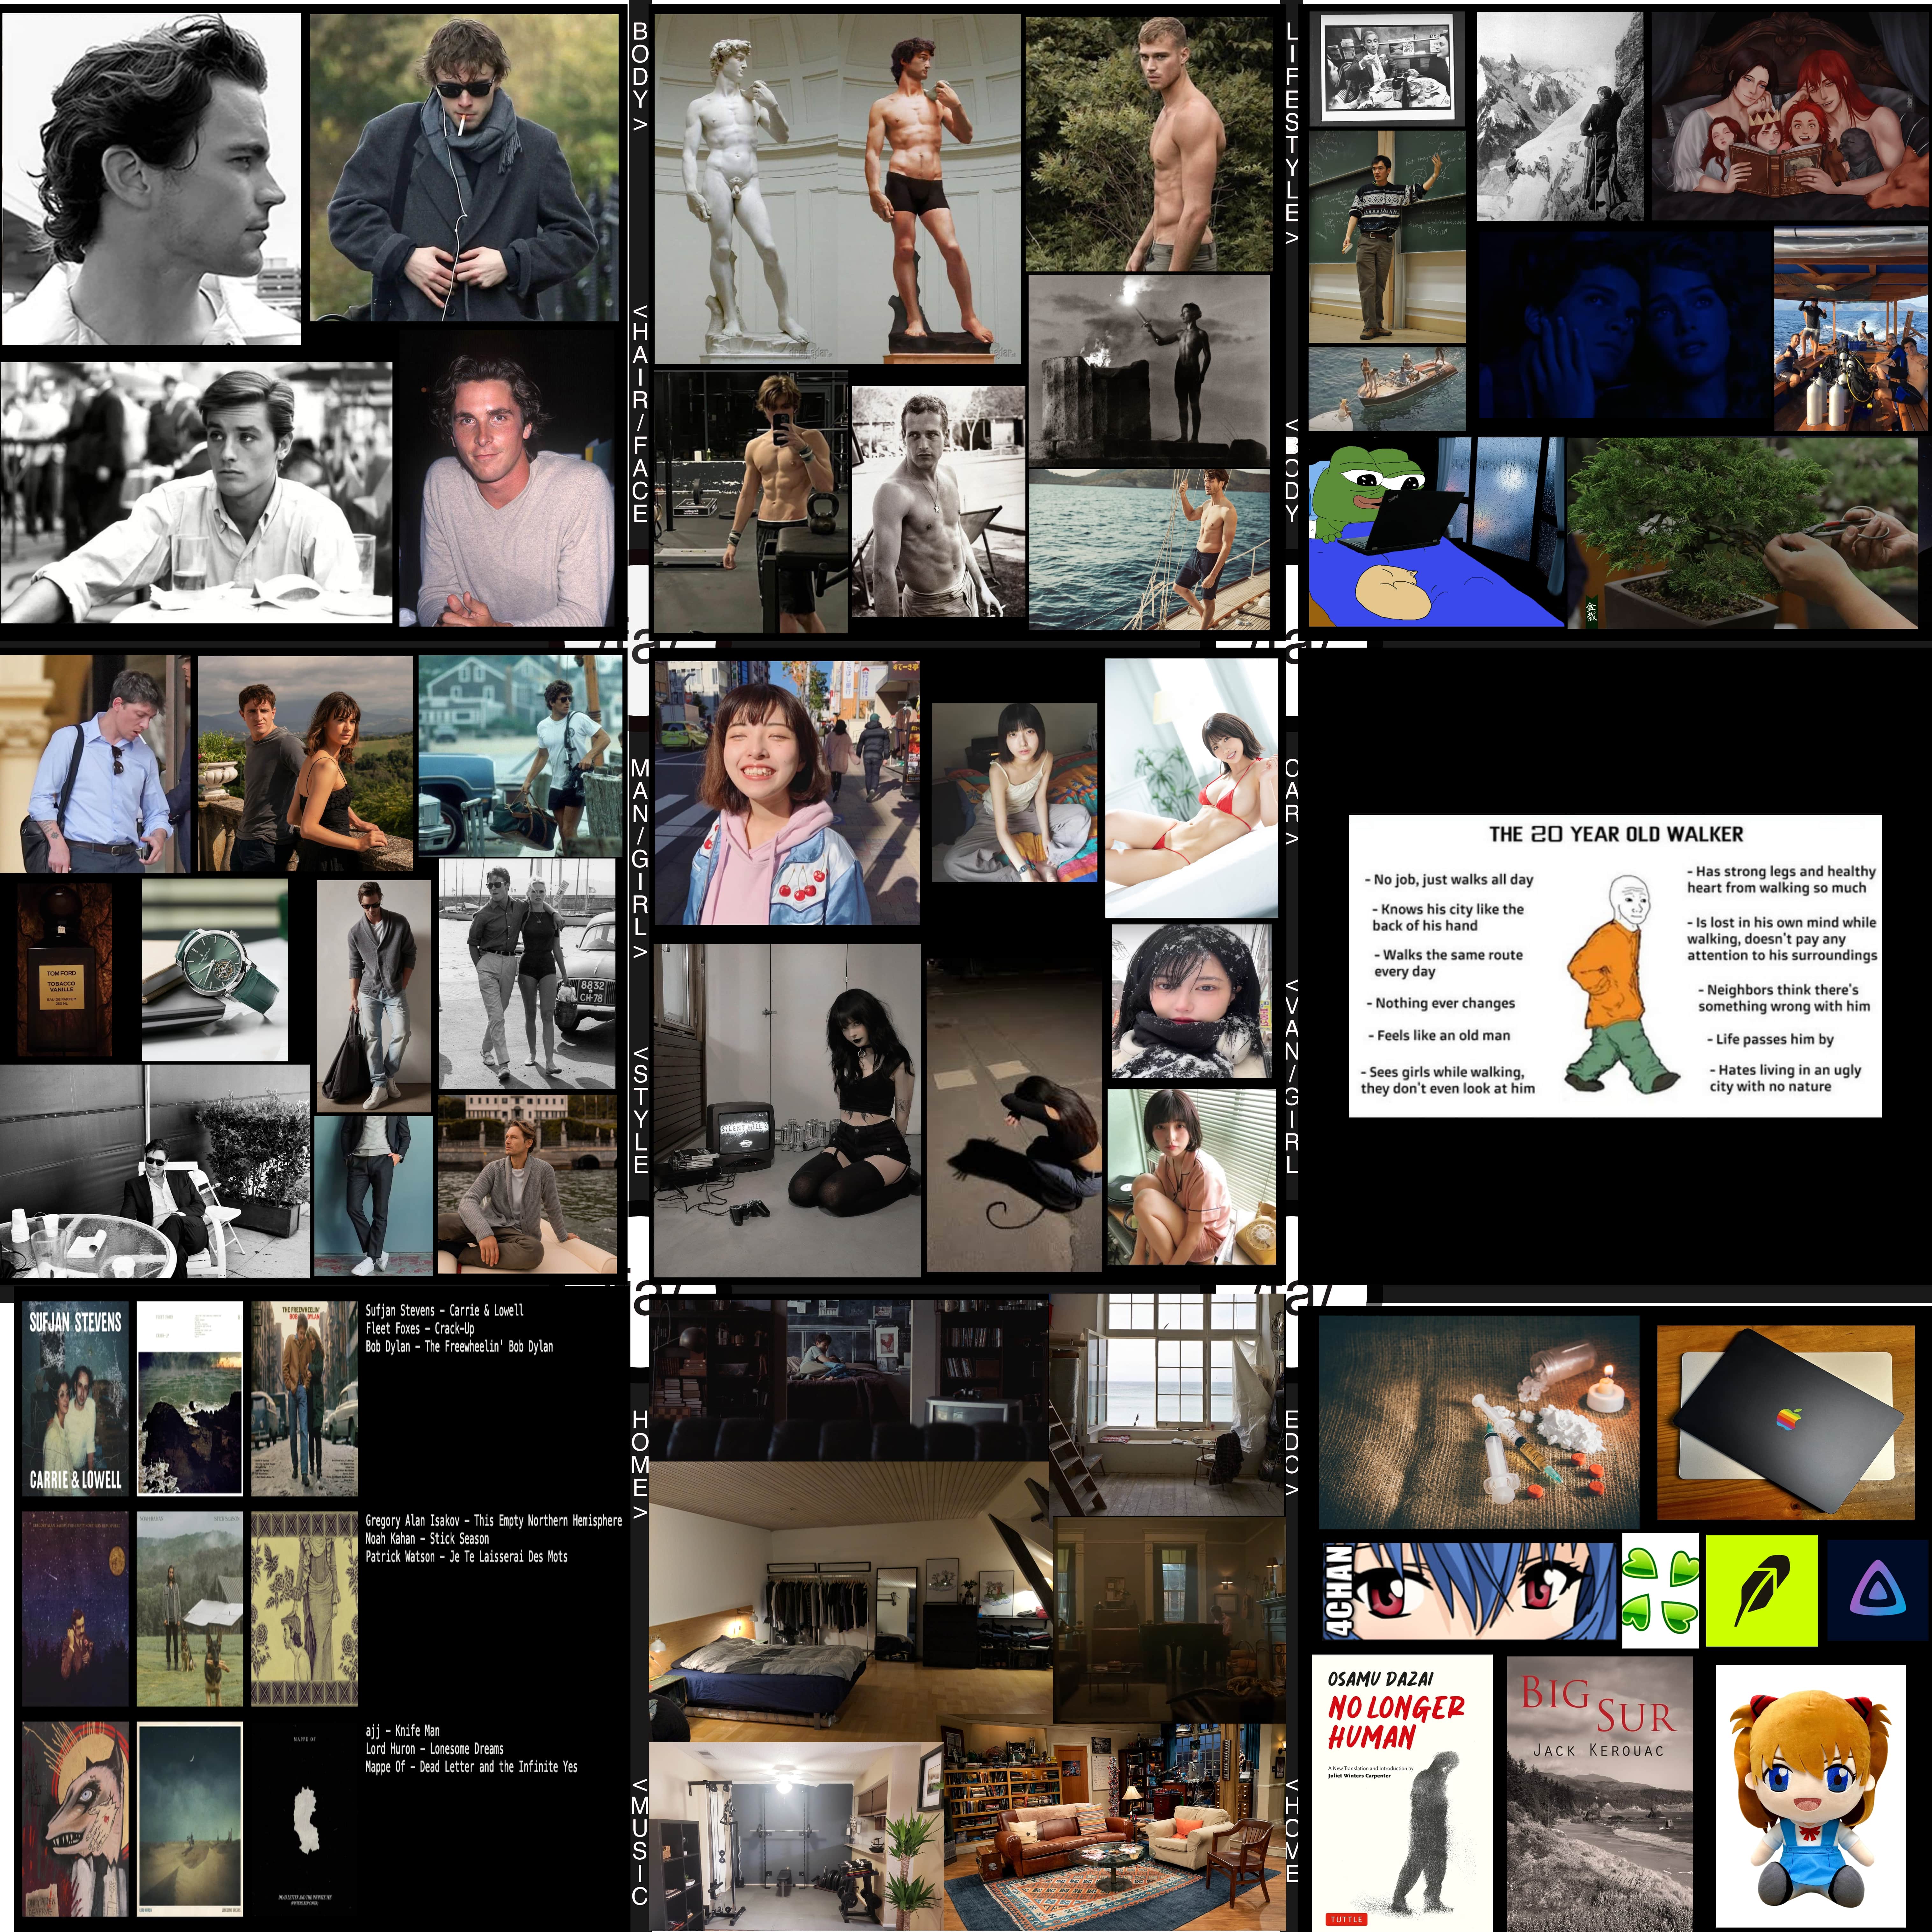Select the syringe and pills photo
Viewport: 1932px width, 1932px height.
(1479, 1422)
